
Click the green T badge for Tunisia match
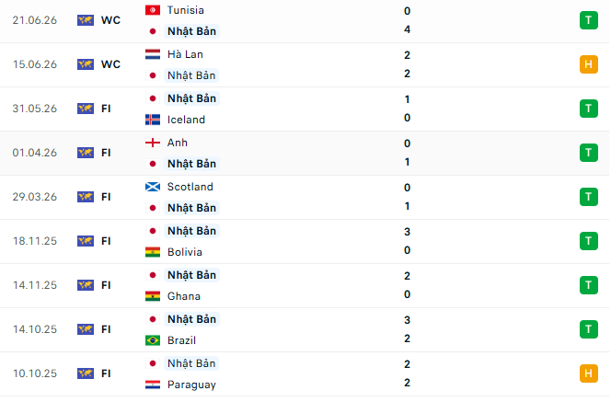[x=588, y=20]
